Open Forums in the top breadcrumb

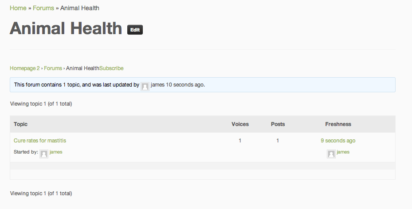[x=43, y=8]
